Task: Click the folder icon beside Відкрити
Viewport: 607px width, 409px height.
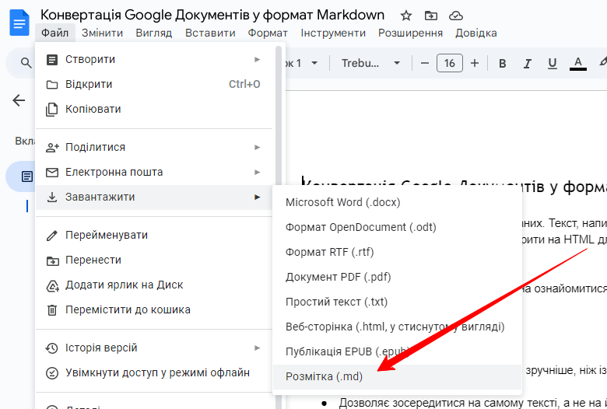Action: coord(52,85)
